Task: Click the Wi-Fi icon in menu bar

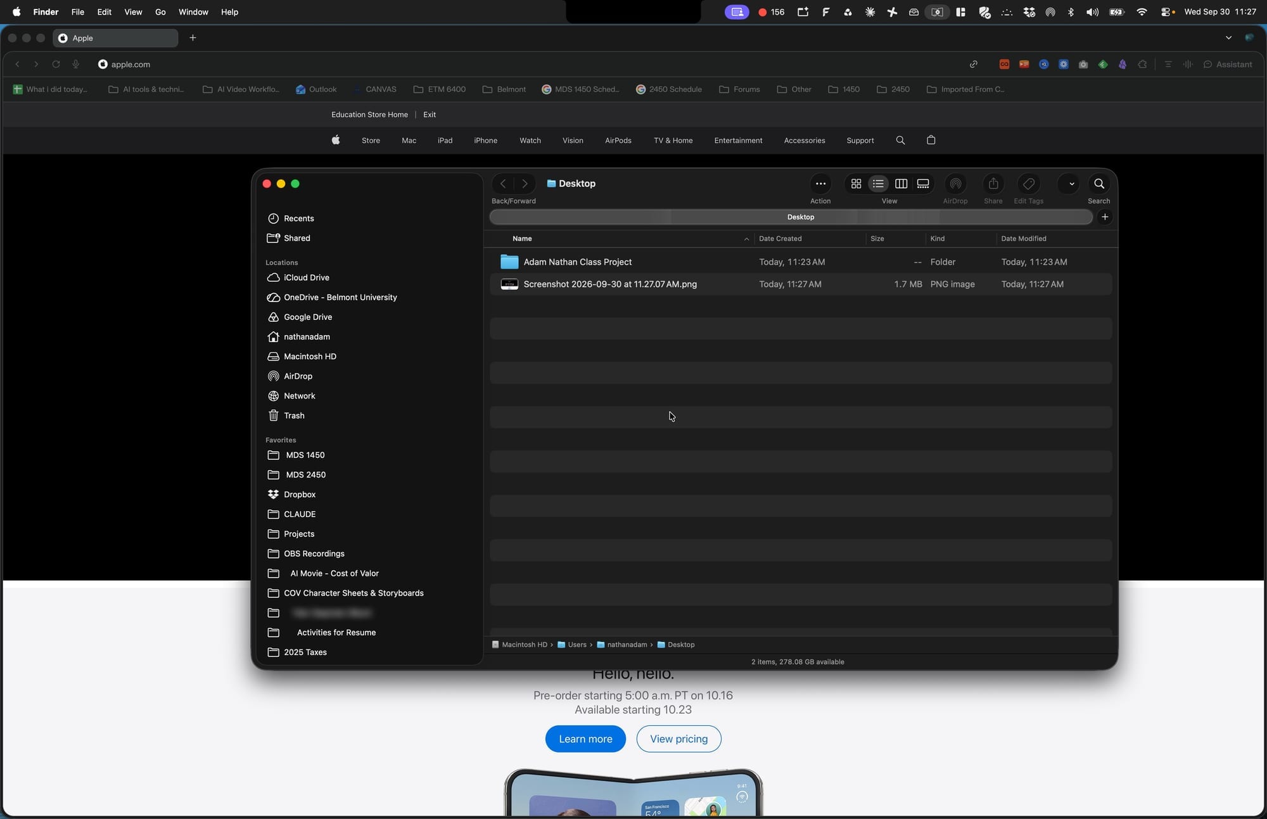Action: click(1142, 12)
